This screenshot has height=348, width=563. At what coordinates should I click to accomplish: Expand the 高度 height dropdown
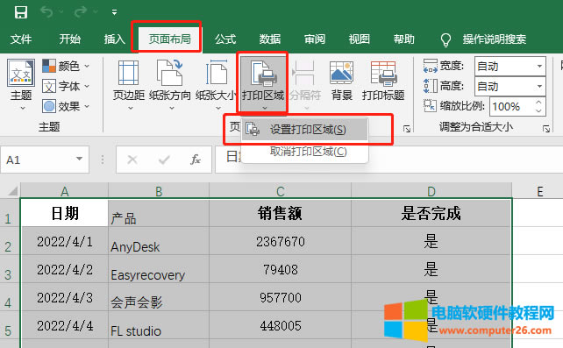[x=539, y=87]
